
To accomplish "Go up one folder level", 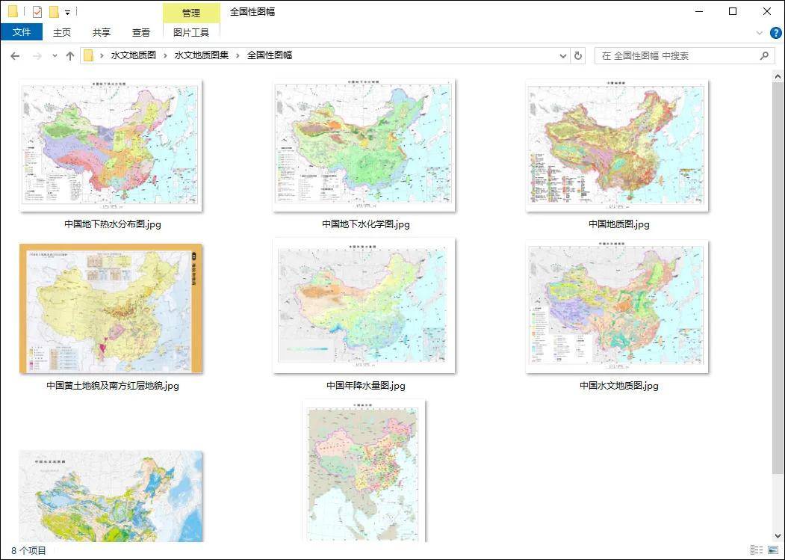I will point(70,55).
